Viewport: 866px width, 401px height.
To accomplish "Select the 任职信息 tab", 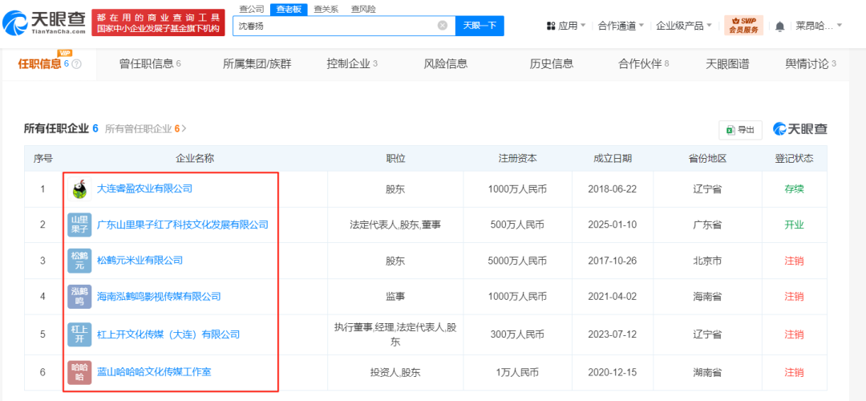I will [50, 64].
